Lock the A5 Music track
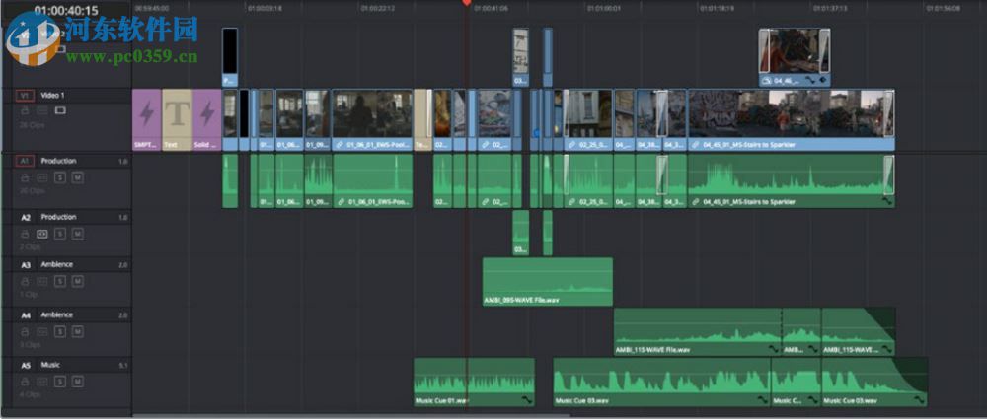Viewport: 987px width, 419px height. [x=26, y=382]
